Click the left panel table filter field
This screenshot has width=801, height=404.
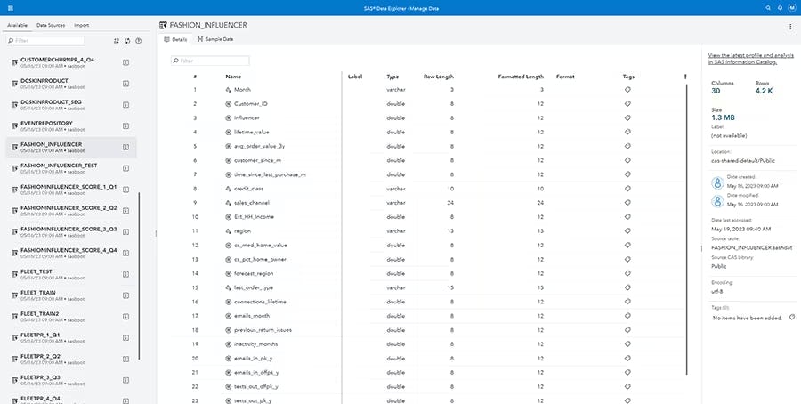point(45,41)
